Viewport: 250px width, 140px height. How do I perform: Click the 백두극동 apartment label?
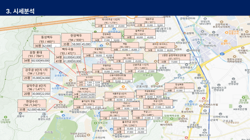click(x=68, y=49)
